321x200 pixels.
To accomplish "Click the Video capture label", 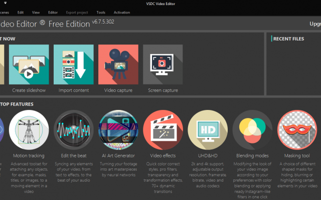I will [118, 90].
